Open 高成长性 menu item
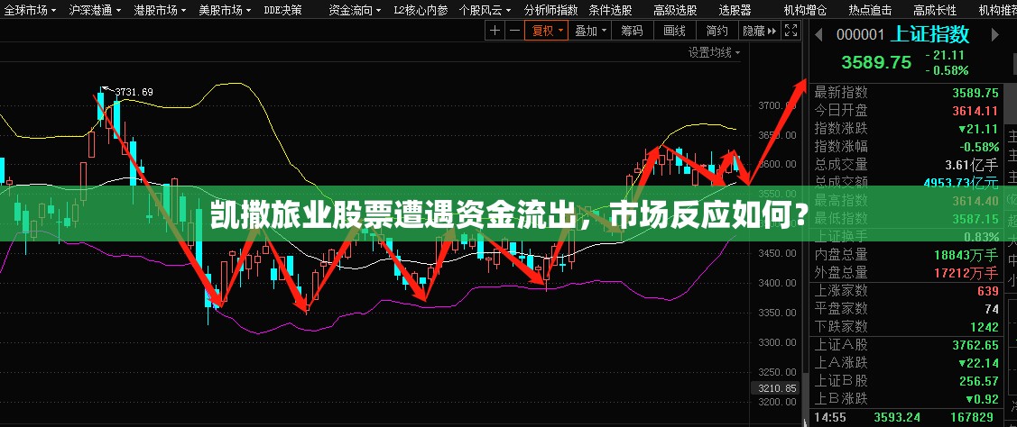 tap(935, 10)
